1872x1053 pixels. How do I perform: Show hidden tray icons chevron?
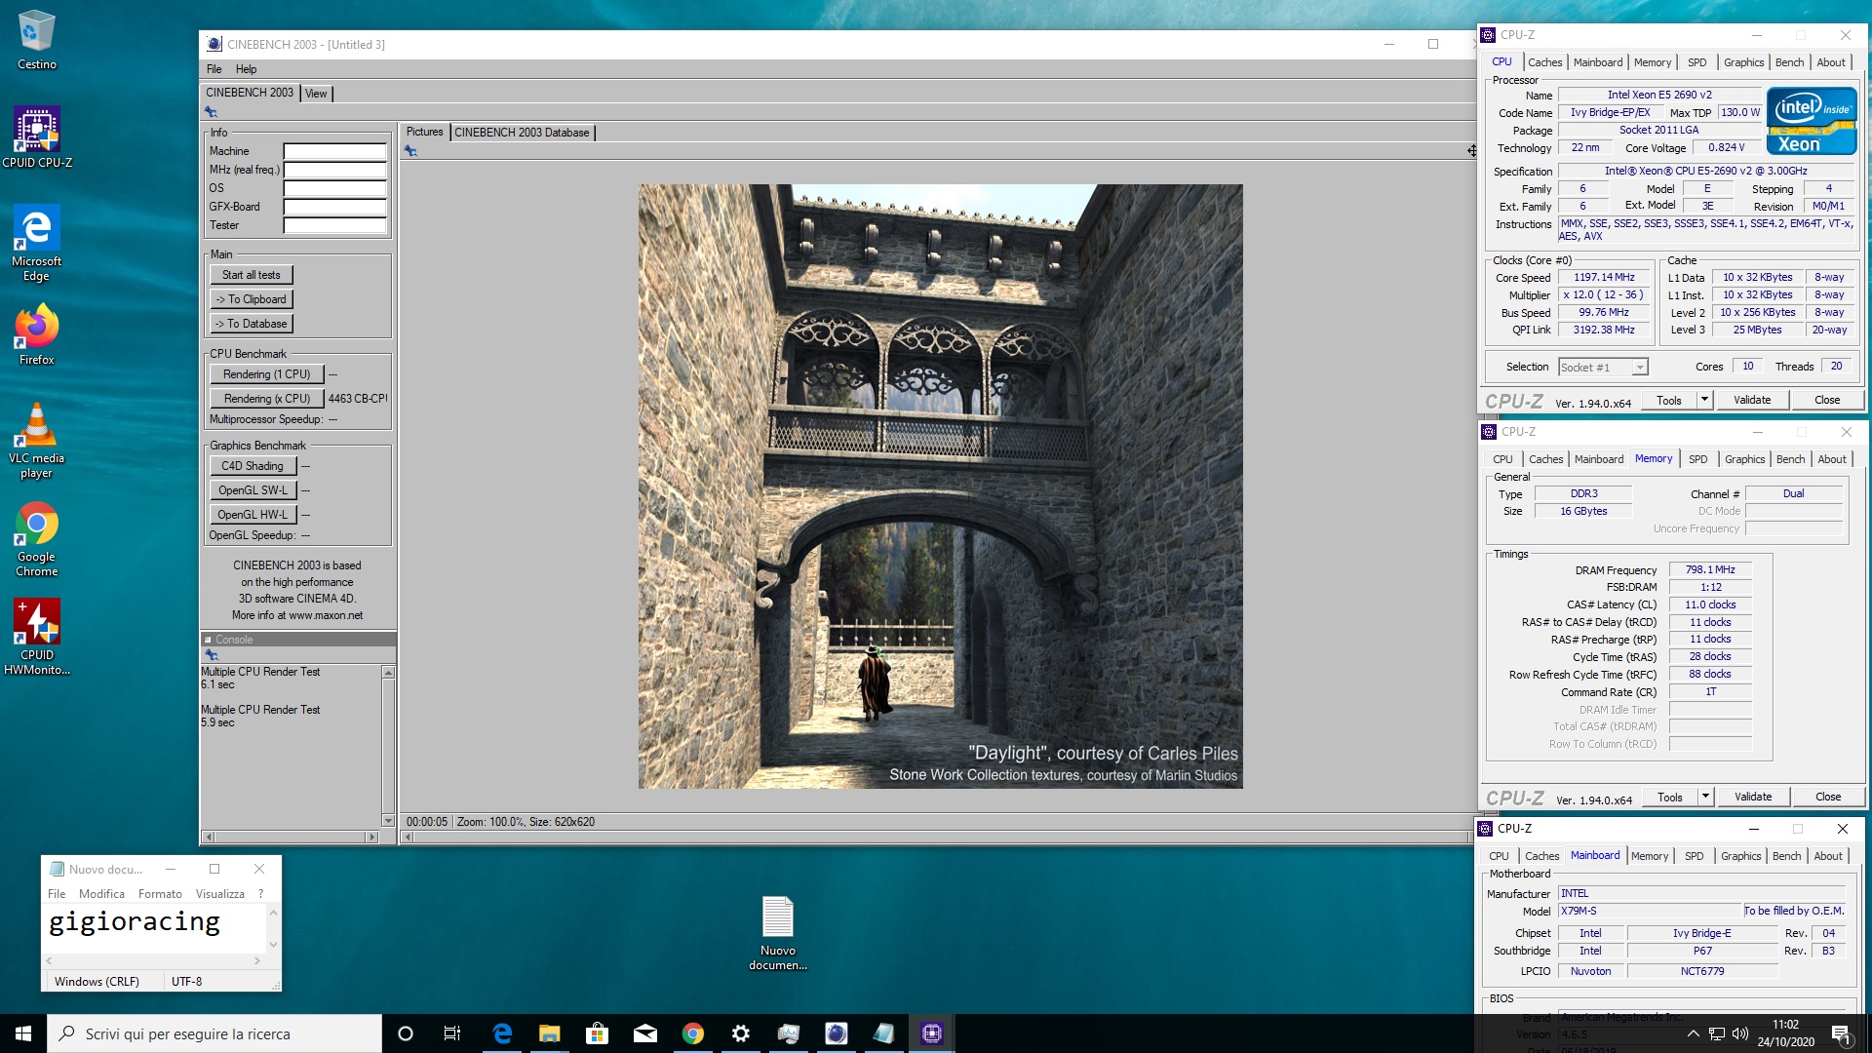1693,1033
